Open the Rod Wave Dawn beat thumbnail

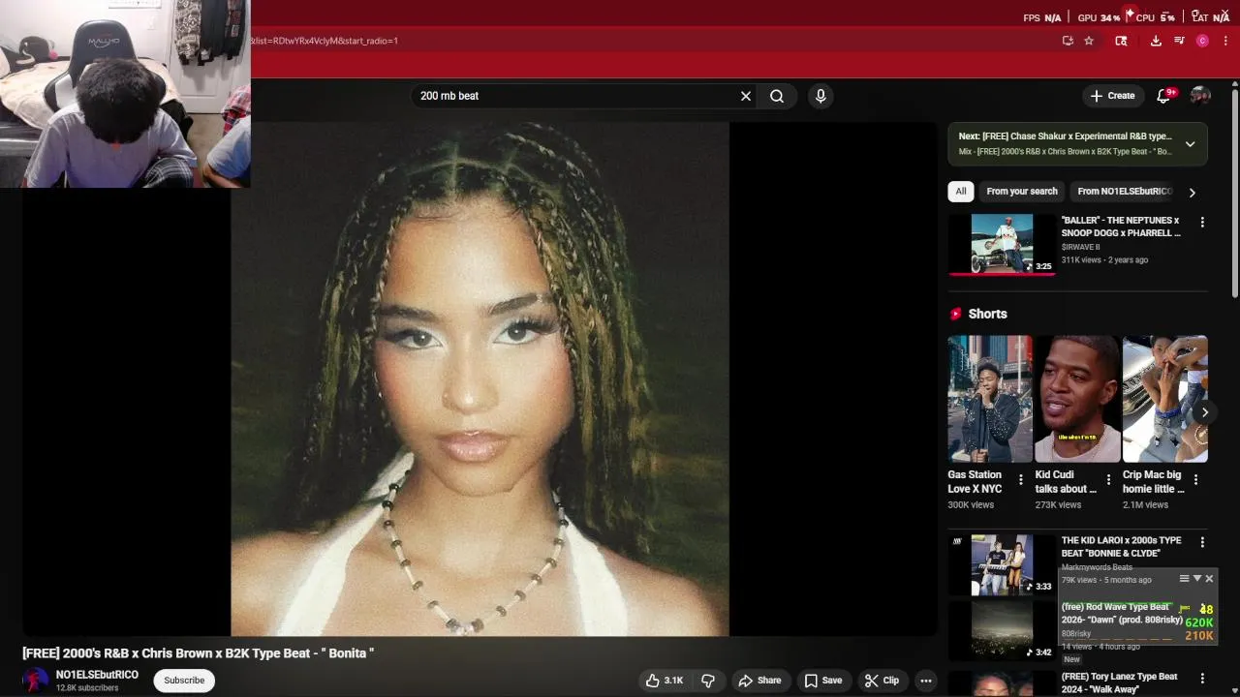point(1001,631)
